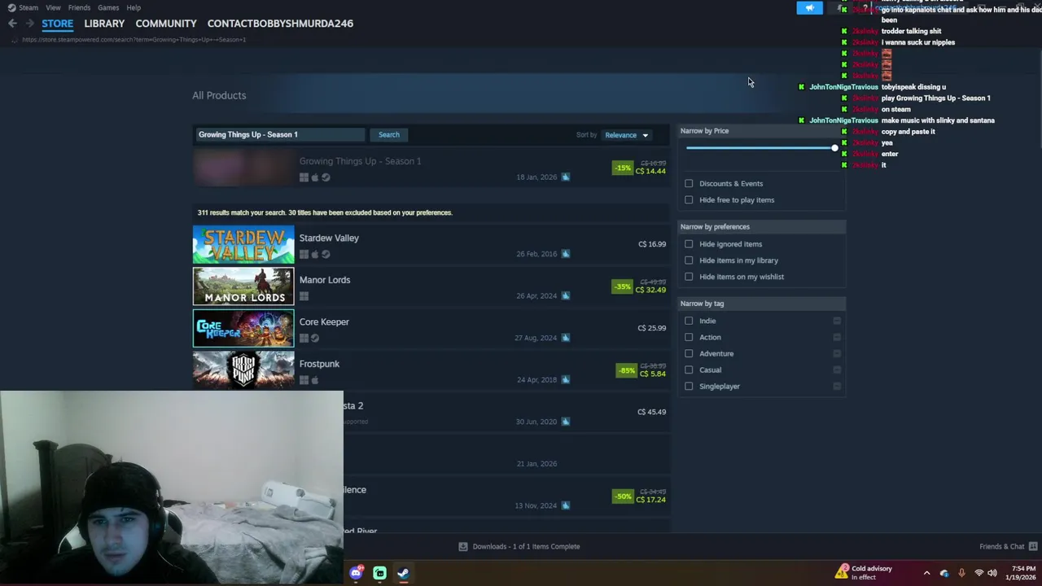Exclude the Adventure tag with minus button

(x=837, y=353)
